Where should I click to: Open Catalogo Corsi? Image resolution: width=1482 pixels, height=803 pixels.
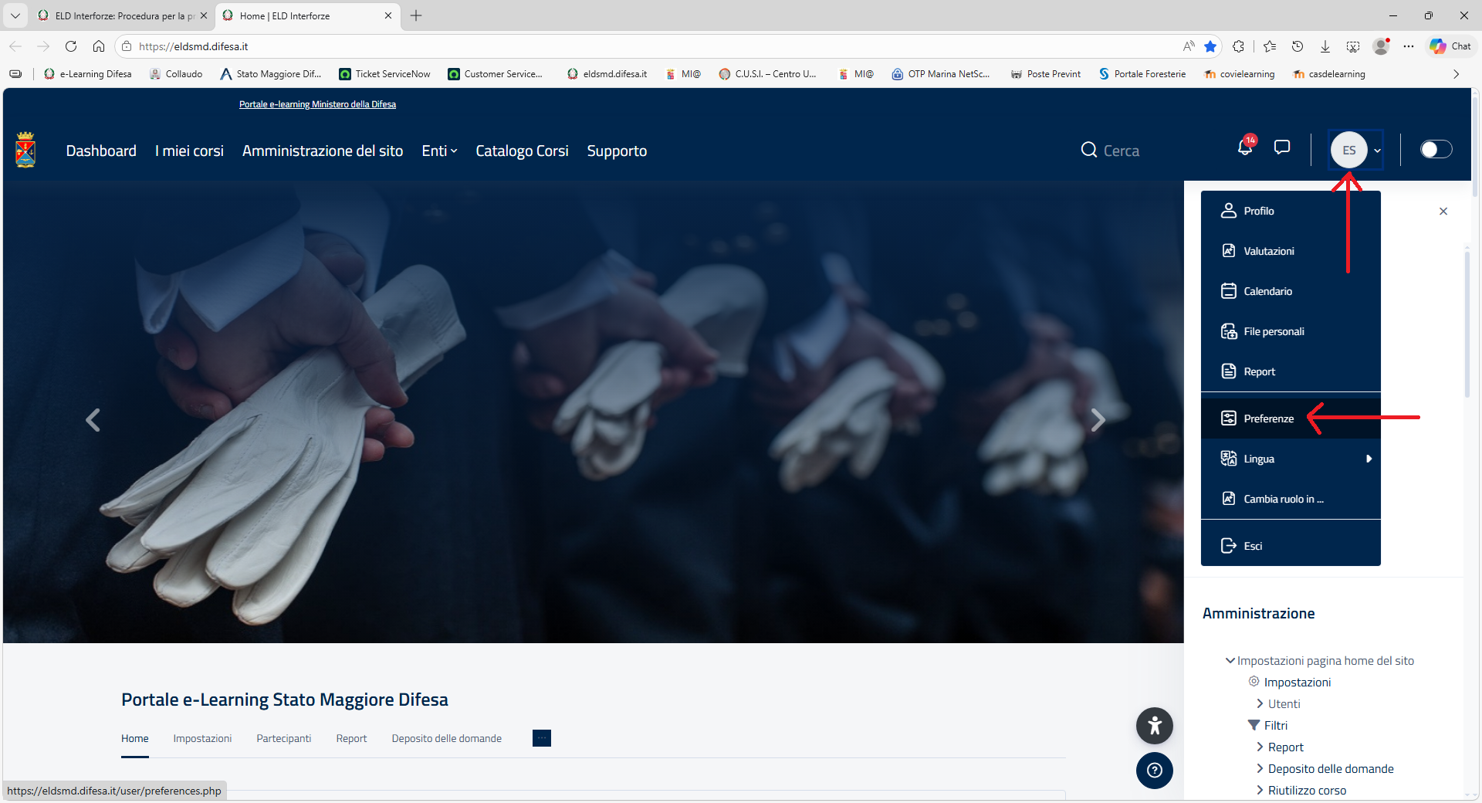point(522,151)
